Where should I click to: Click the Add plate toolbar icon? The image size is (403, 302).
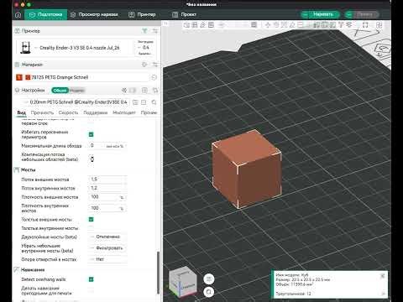(195, 25)
